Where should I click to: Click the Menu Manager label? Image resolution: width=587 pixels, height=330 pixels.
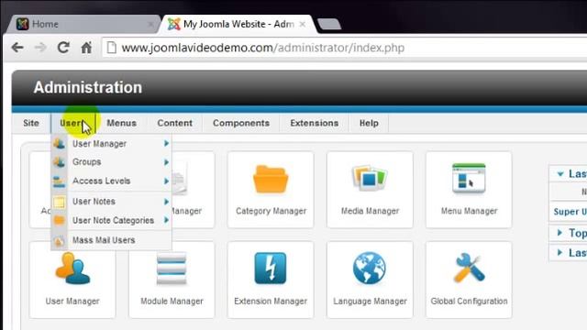pyautogui.click(x=469, y=211)
